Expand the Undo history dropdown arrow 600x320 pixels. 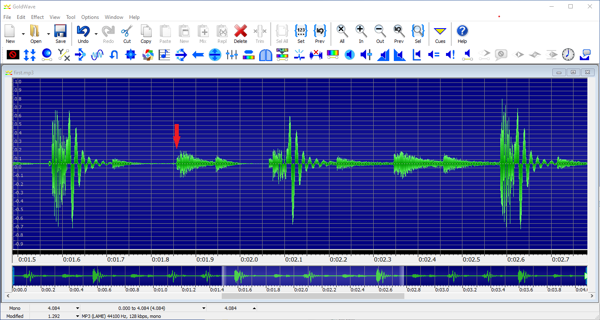(x=96, y=34)
